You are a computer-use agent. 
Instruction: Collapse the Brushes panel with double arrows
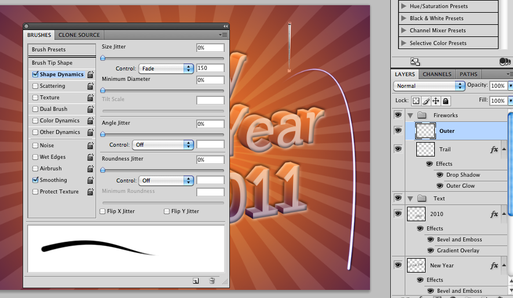225,26
